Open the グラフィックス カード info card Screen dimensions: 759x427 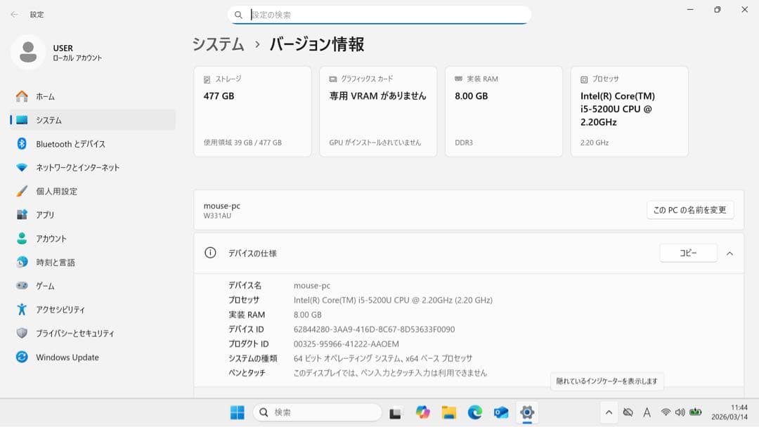[x=378, y=112]
